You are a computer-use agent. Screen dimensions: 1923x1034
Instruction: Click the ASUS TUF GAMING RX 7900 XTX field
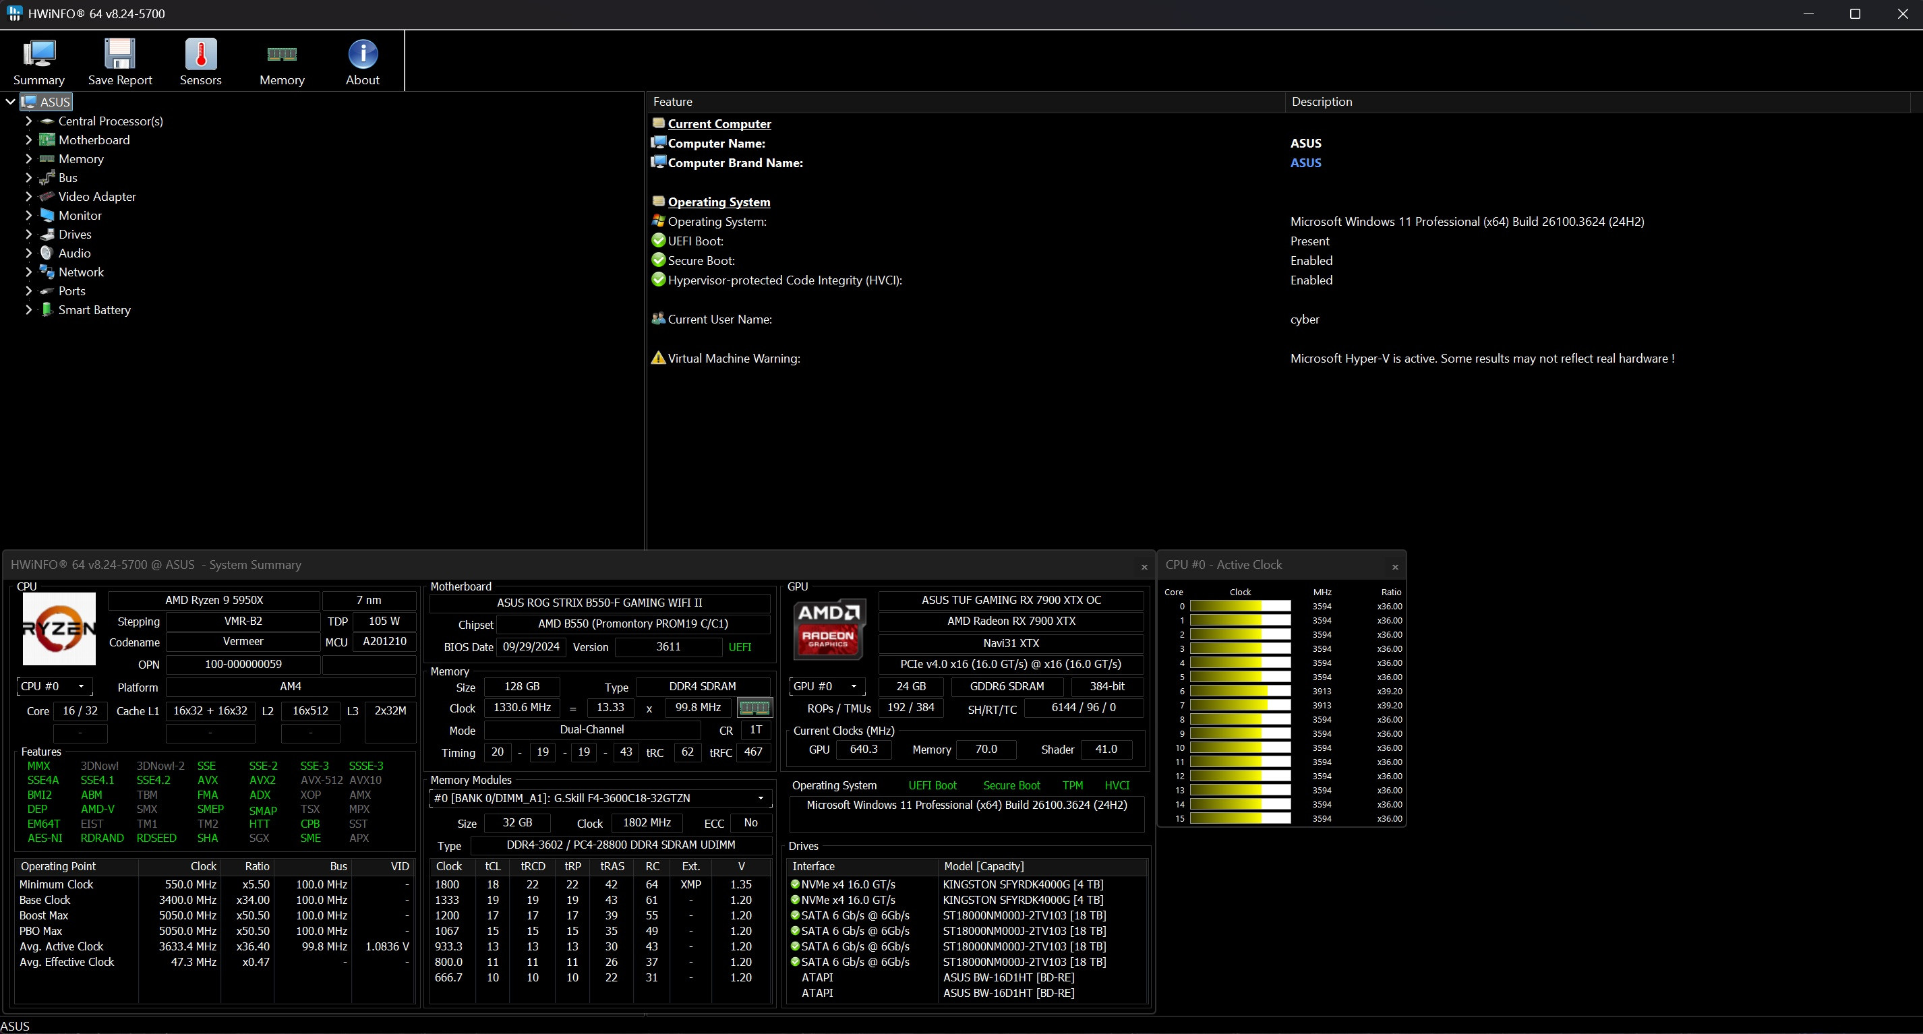[1011, 601]
